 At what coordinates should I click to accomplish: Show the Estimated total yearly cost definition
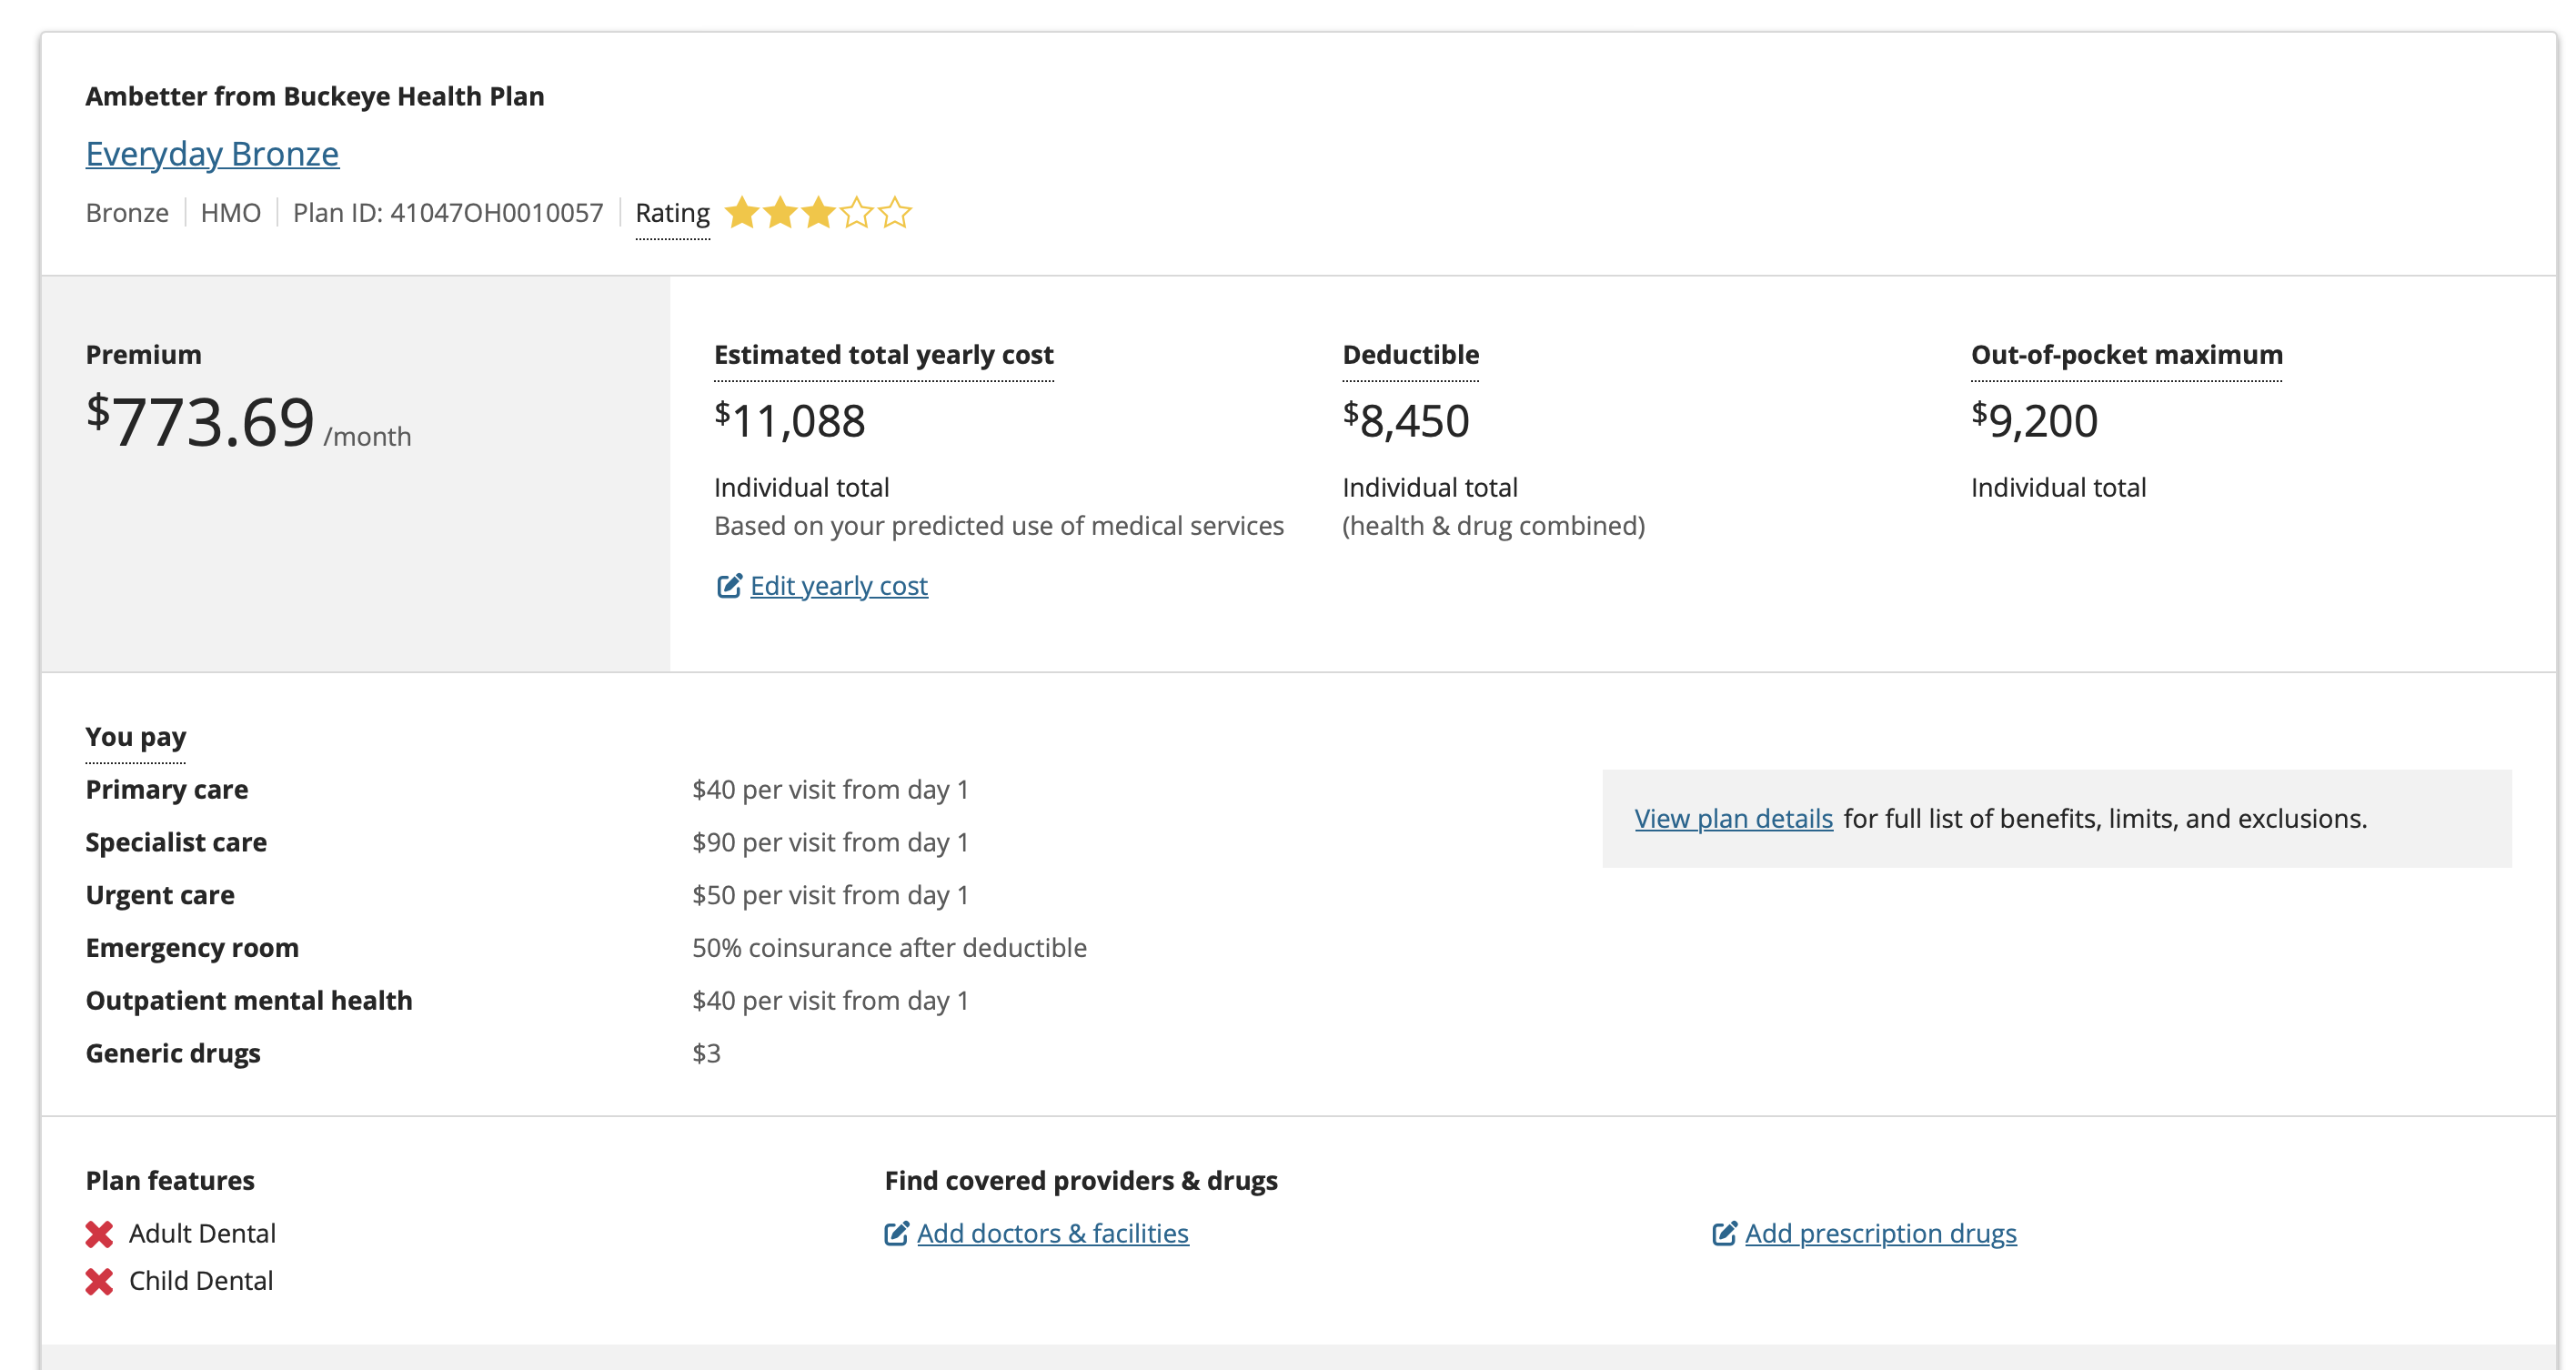tap(883, 355)
